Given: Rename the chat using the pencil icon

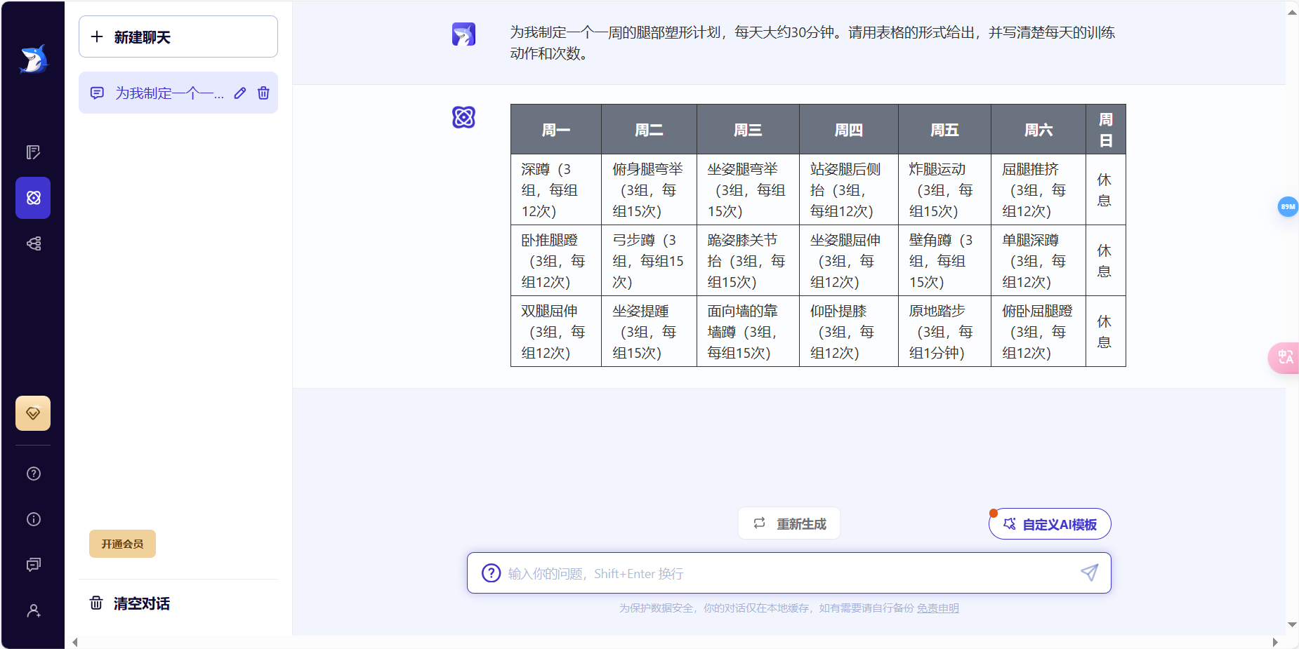Looking at the screenshot, I should (239, 93).
